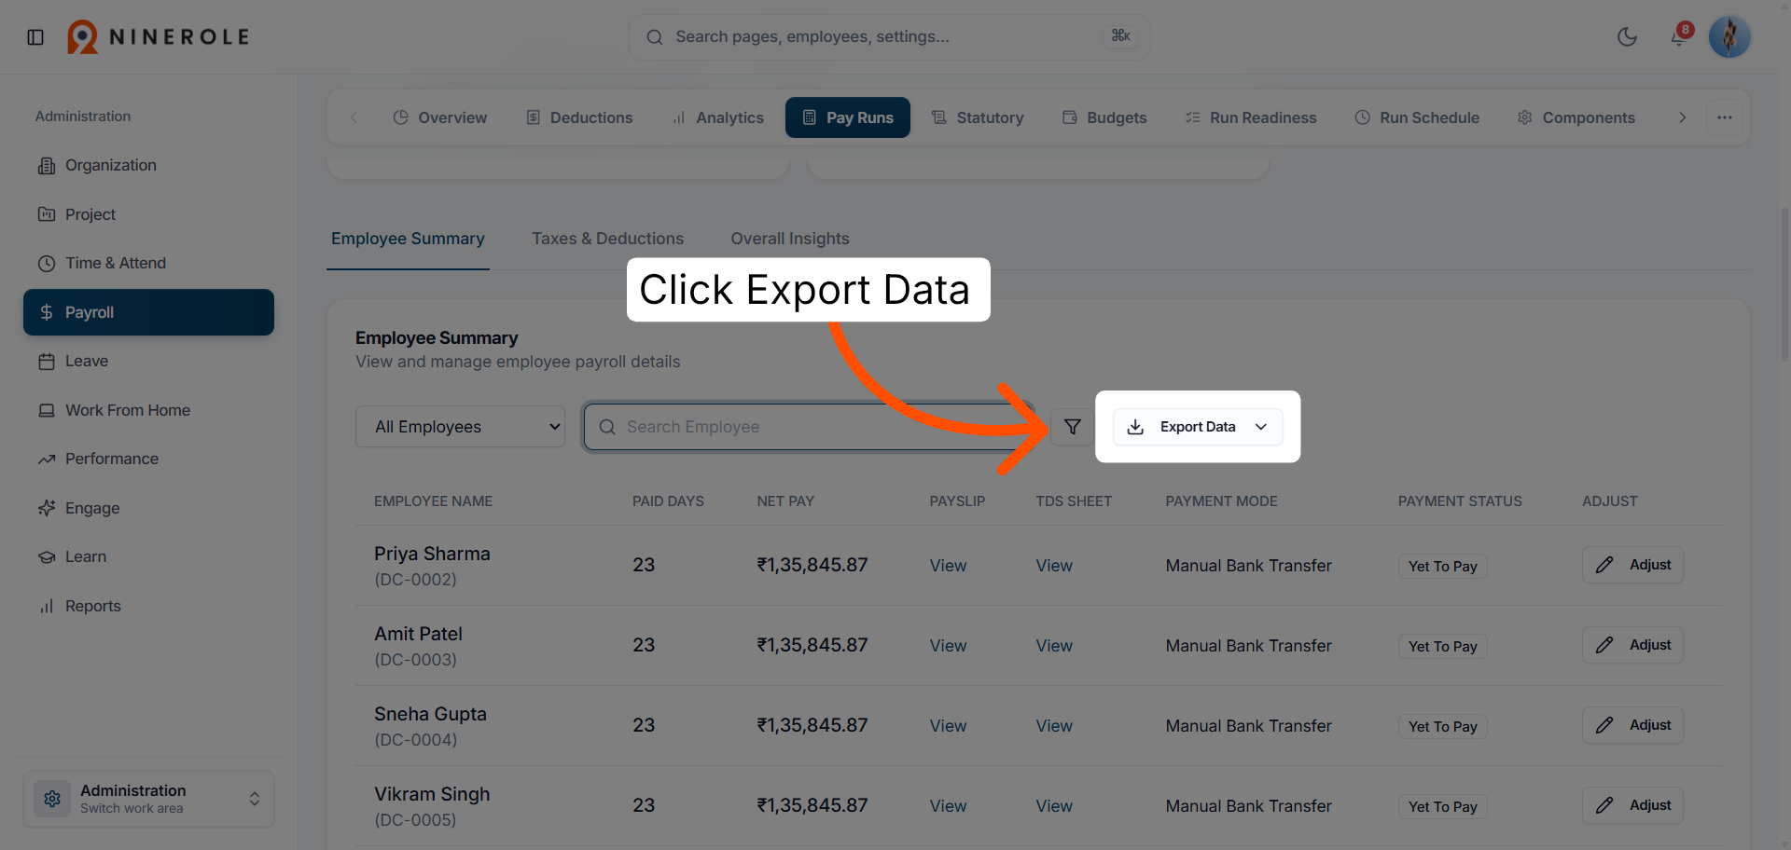The image size is (1791, 850).
Task: Switch to Overall Insights sub-tab
Action: 790,239
